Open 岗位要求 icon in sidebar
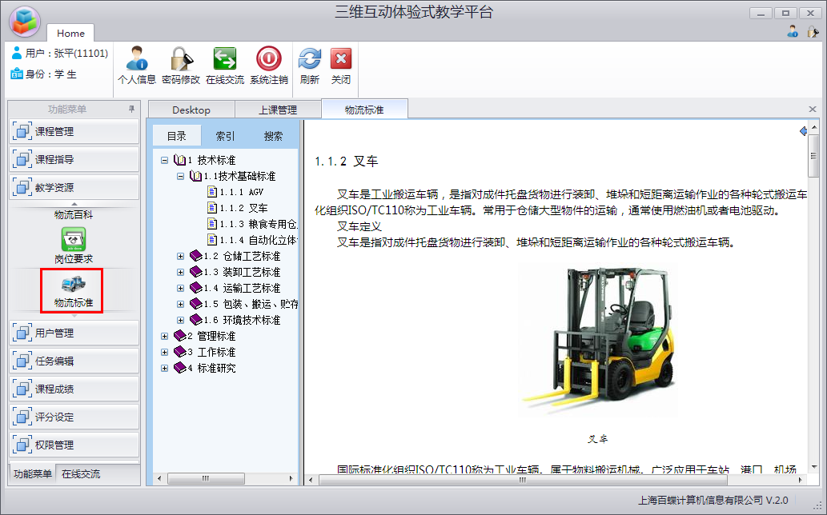This screenshot has width=827, height=515. (74, 240)
